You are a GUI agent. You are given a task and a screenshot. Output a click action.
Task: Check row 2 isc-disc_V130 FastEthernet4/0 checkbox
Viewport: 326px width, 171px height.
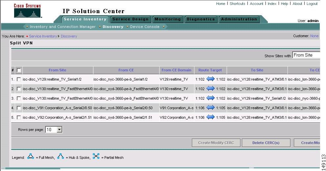pyautogui.click(x=19, y=89)
